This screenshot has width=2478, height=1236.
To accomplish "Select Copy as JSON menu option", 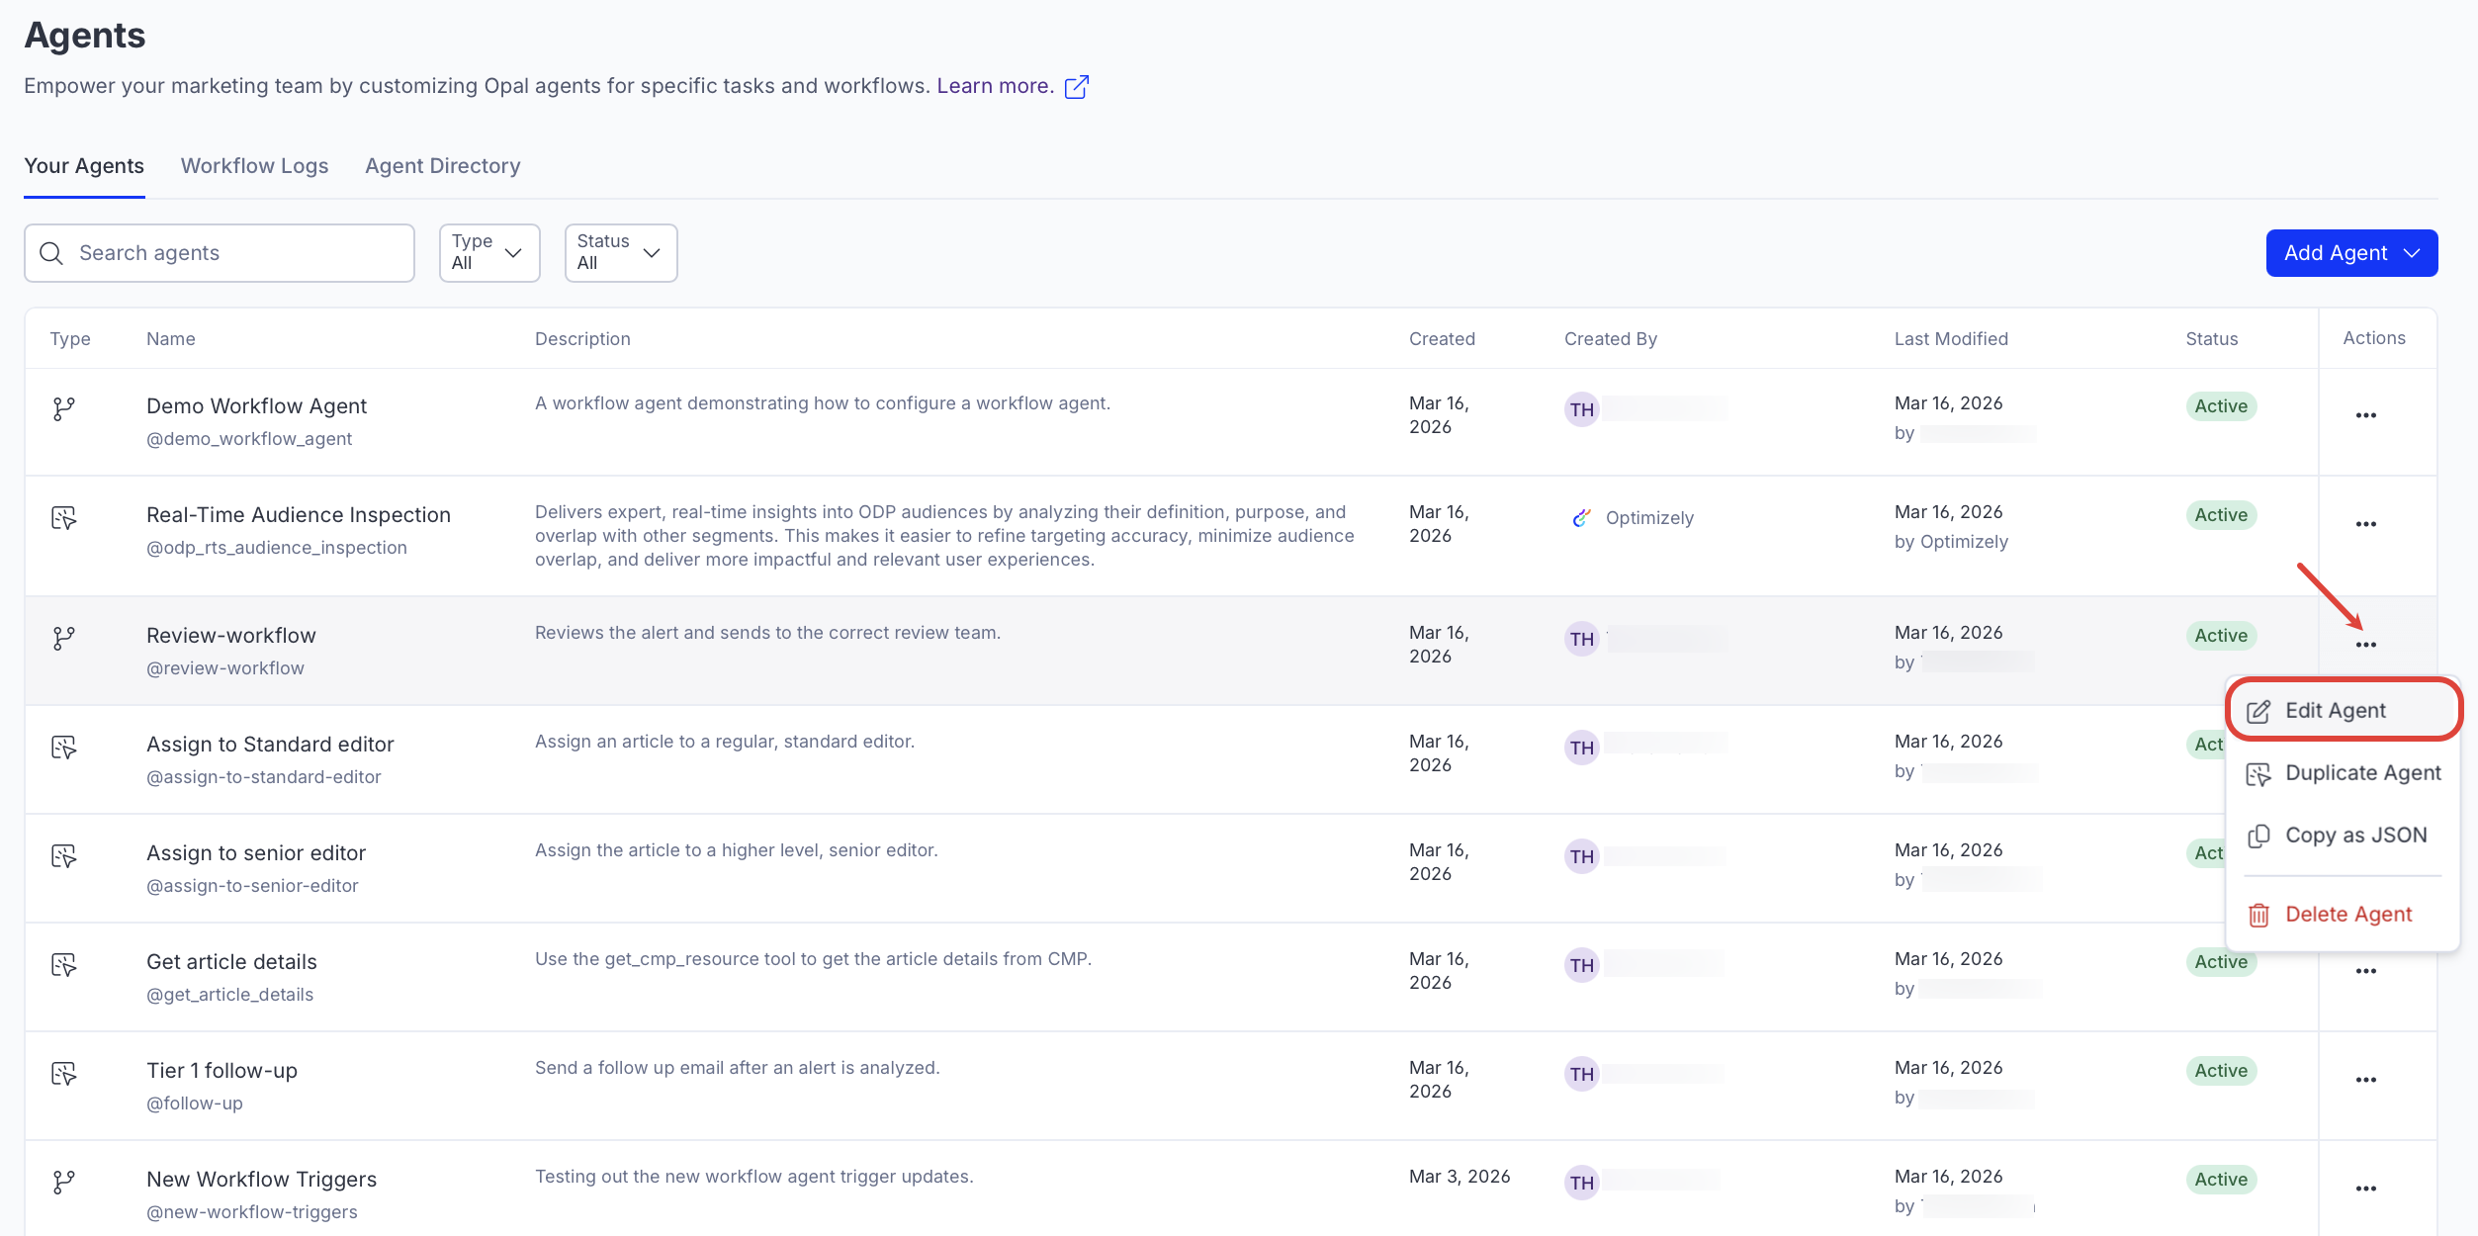I will pyautogui.click(x=2354, y=836).
